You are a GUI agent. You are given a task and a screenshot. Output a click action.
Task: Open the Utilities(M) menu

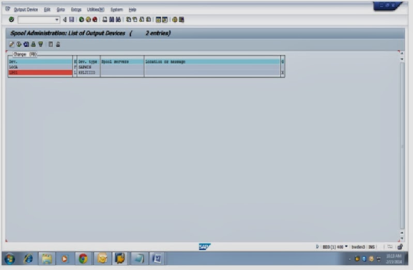pyautogui.click(x=96, y=9)
